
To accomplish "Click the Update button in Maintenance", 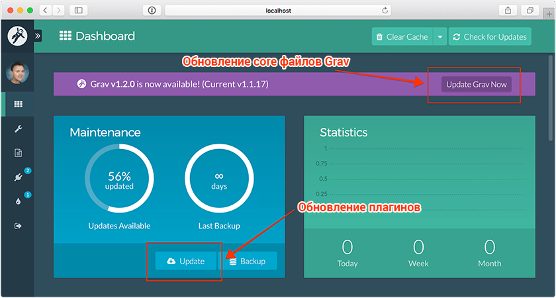I will pyautogui.click(x=186, y=261).
